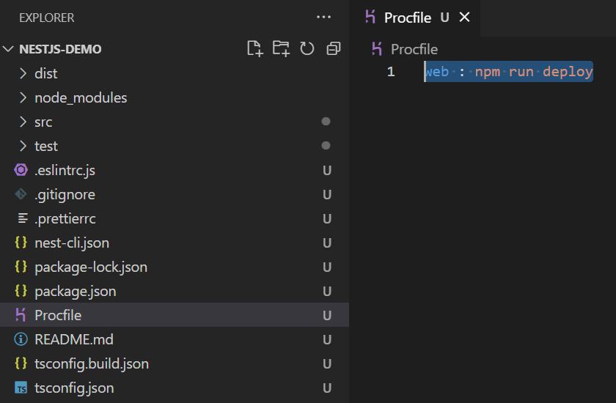616x403 pixels.
Task: Click the TS icon beside tsconfig.json
Action: (x=21, y=388)
